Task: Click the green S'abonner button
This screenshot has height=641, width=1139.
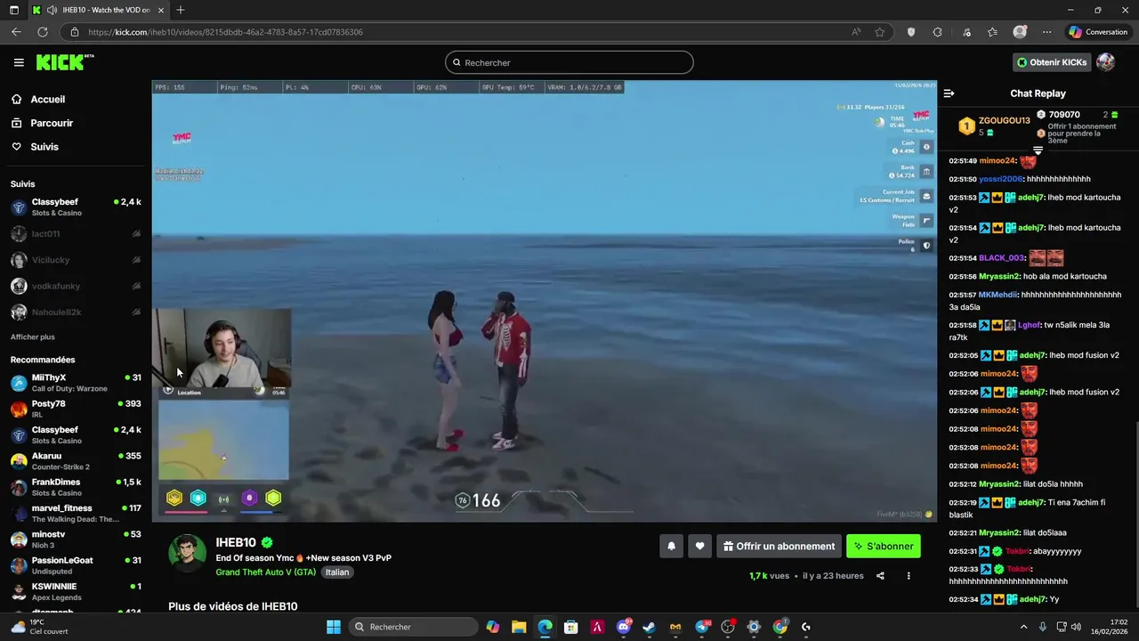Action: click(x=884, y=547)
